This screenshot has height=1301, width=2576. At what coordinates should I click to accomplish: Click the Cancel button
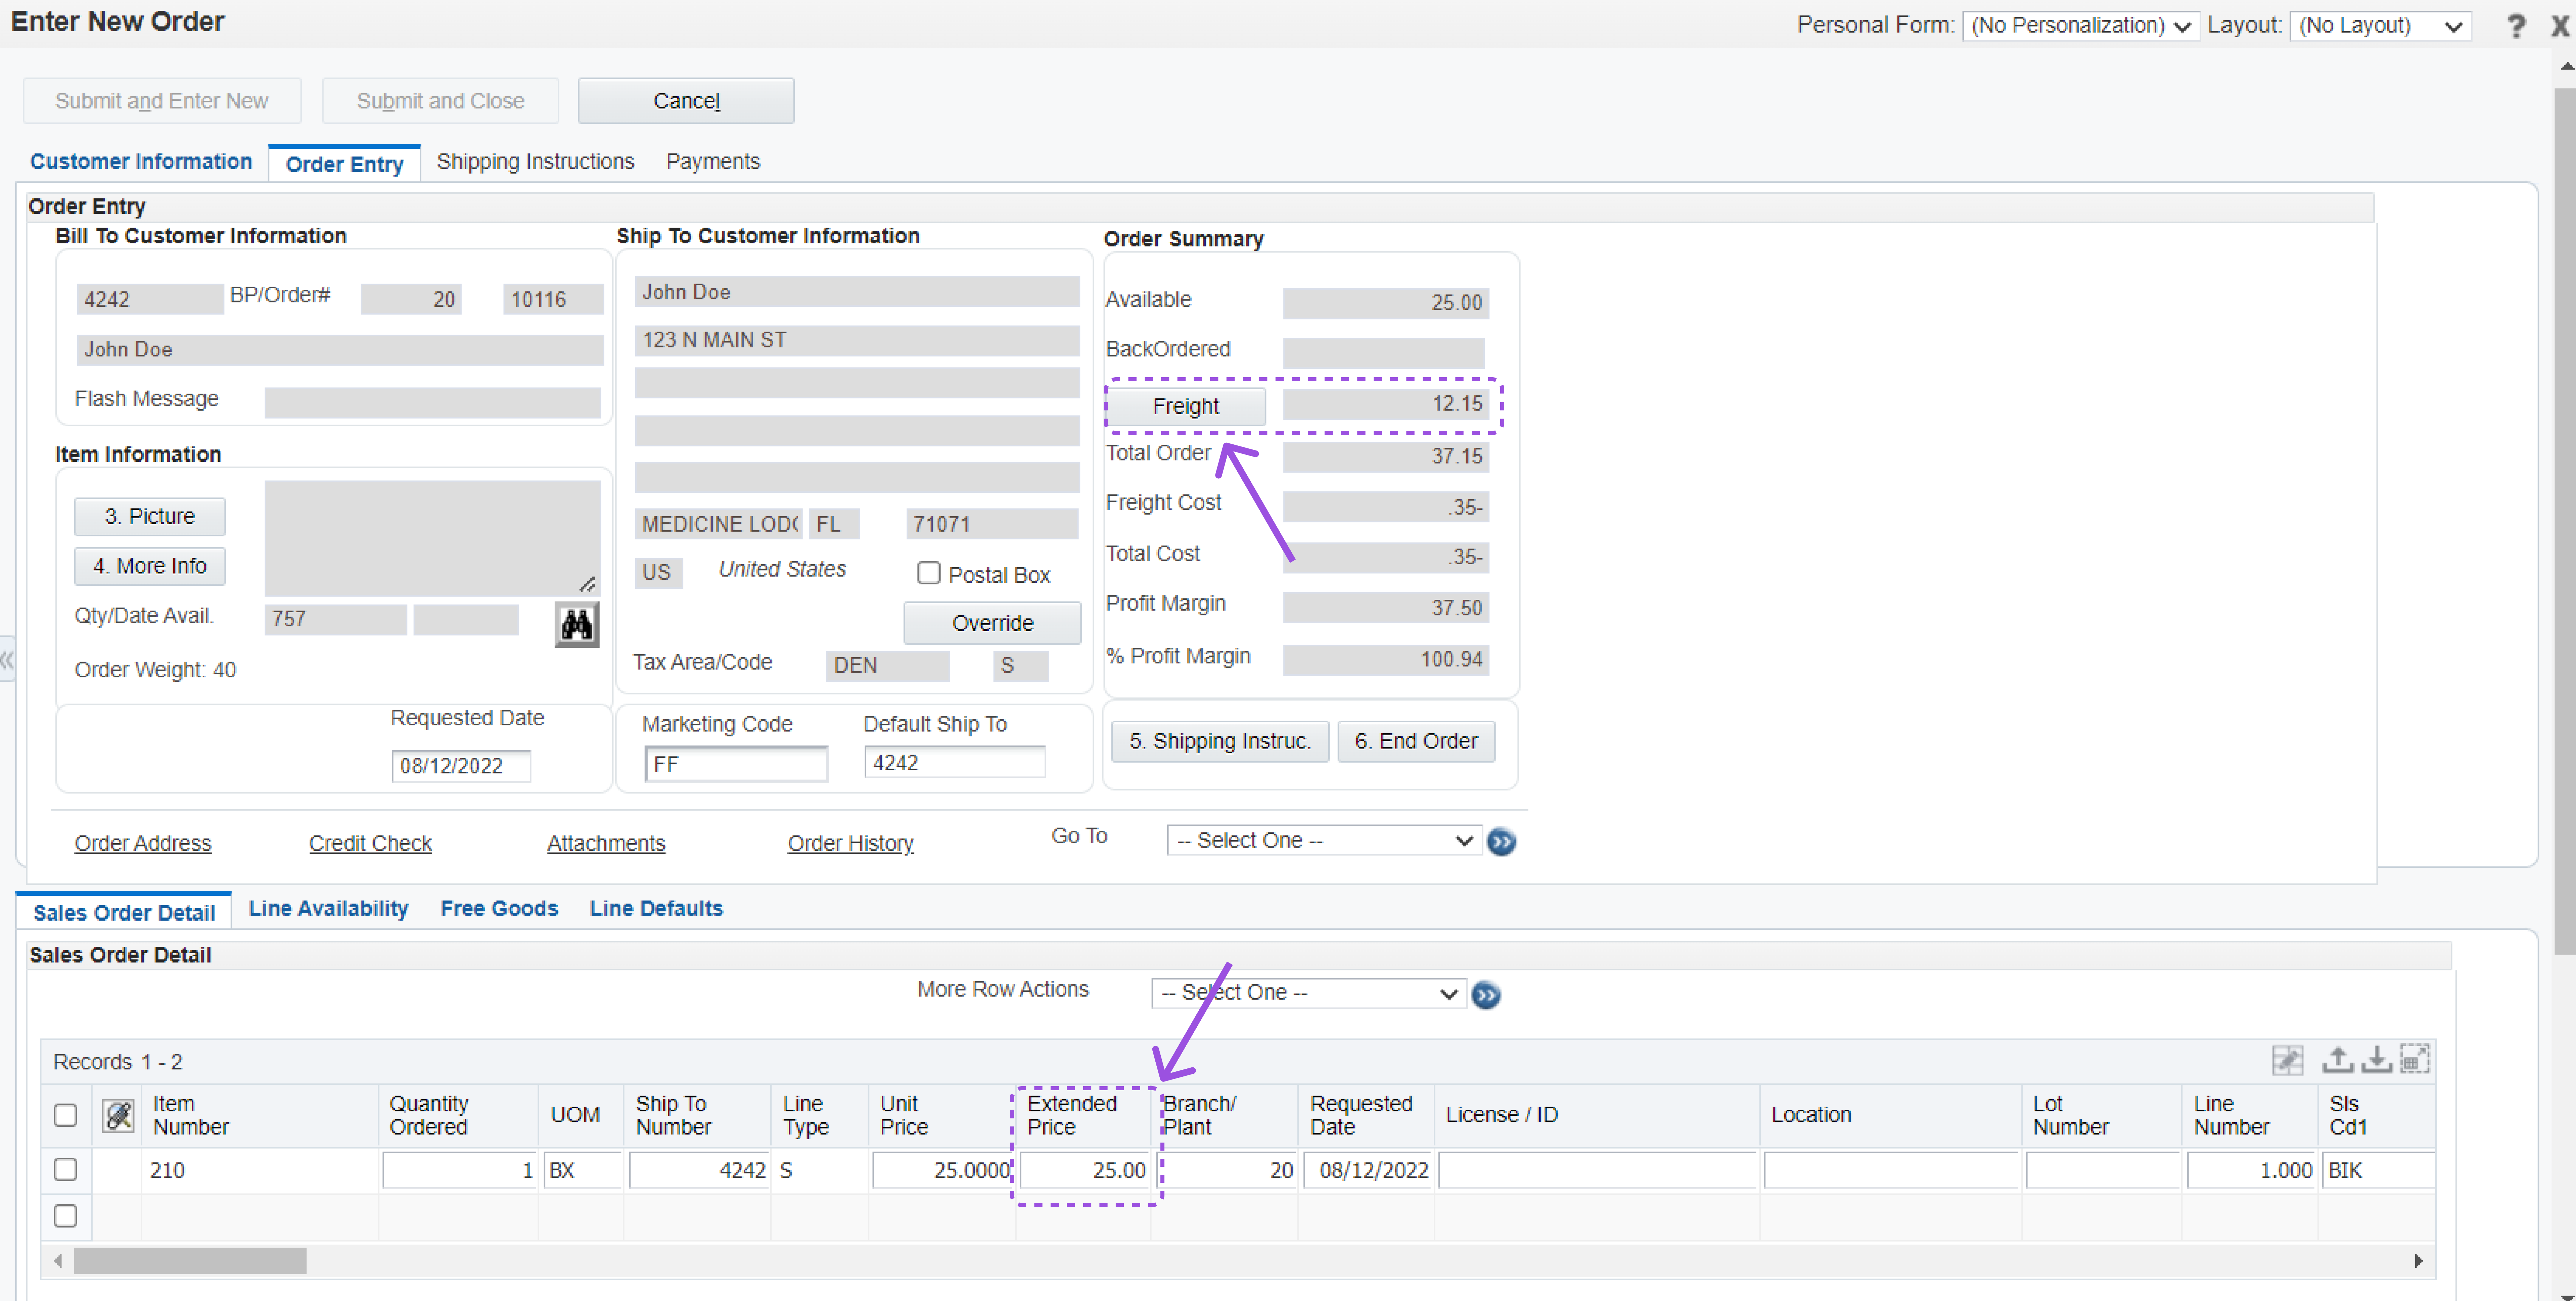coord(686,101)
